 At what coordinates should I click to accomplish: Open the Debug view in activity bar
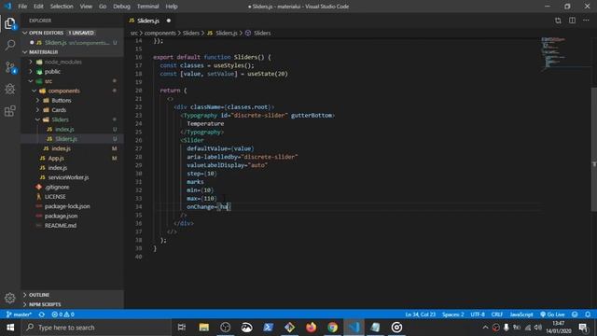[x=10, y=89]
